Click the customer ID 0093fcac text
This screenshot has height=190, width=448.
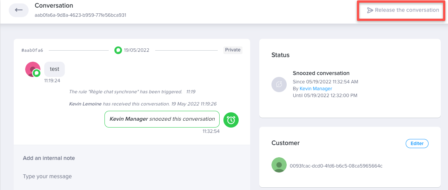click(336, 166)
